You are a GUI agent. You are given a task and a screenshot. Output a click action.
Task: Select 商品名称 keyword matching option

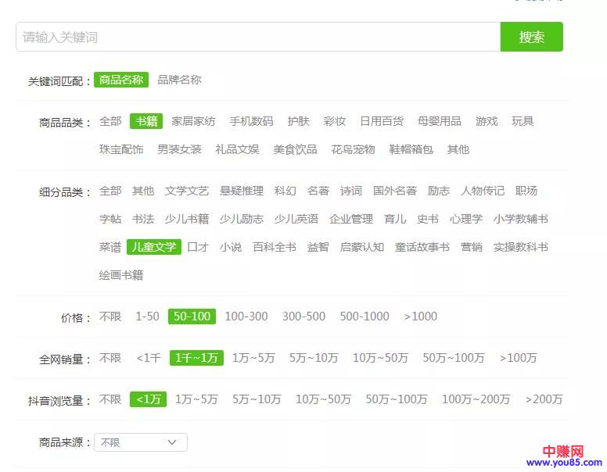(121, 80)
